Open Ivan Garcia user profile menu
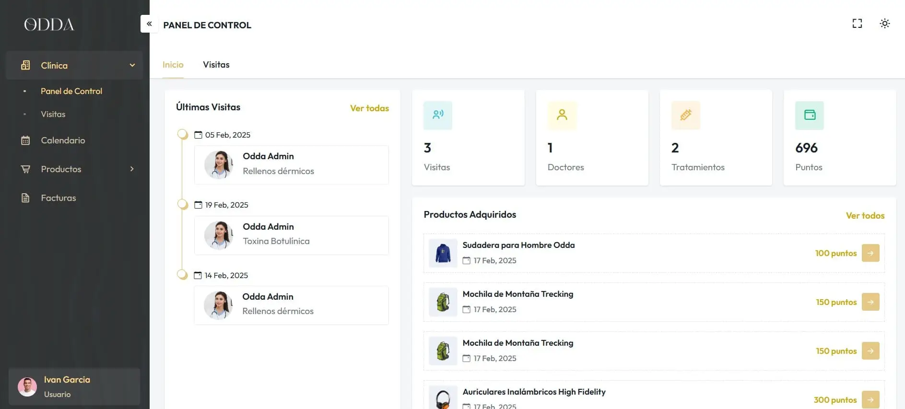The image size is (905, 409). 74,386
